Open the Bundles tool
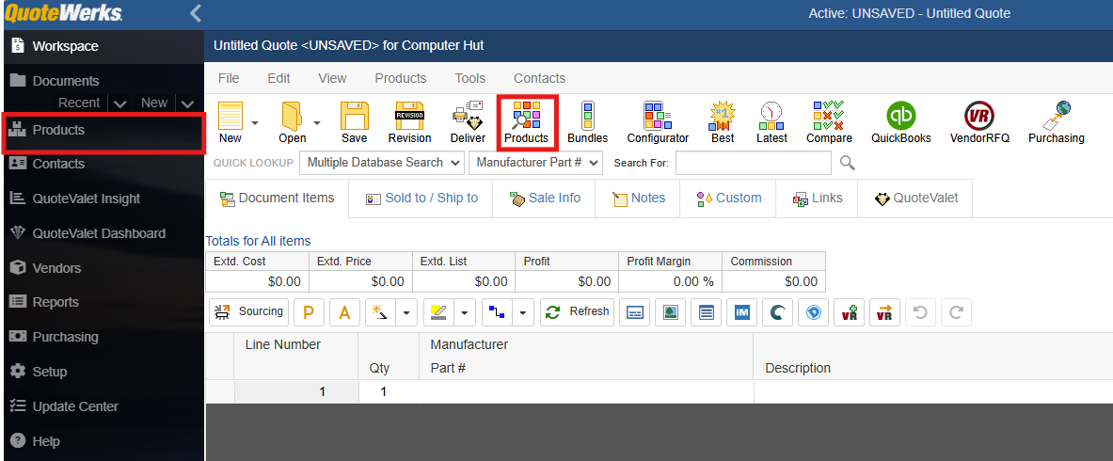 pos(587,122)
